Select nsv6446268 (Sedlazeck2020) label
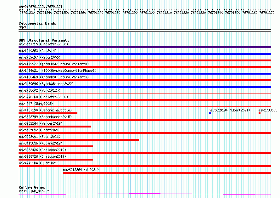 click(x=43, y=97)
